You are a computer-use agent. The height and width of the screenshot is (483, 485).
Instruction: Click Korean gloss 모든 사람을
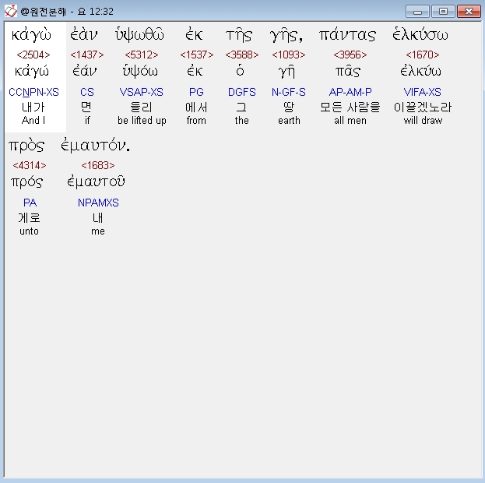(x=350, y=108)
